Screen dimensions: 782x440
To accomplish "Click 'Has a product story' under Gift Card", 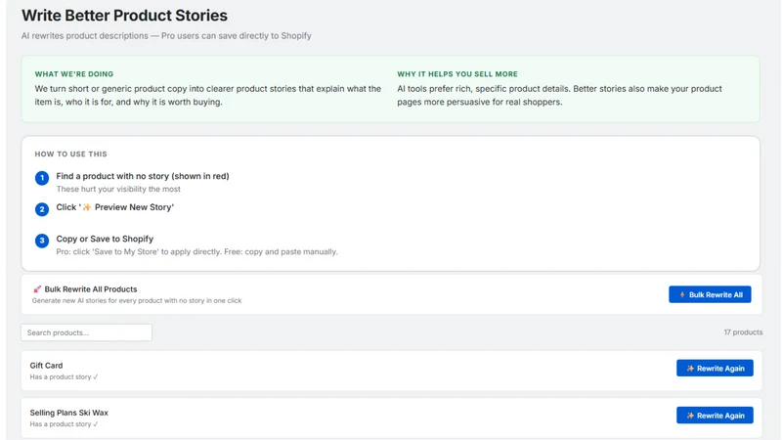I will pyautogui.click(x=64, y=377).
